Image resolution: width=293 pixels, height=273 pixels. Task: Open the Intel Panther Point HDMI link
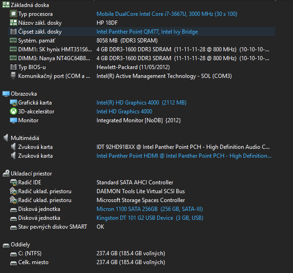(184, 156)
